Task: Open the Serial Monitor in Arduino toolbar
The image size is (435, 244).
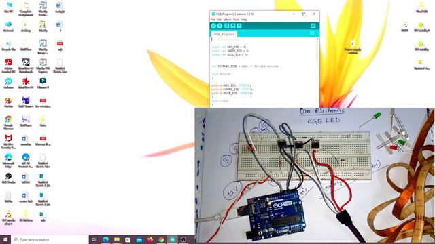Action: point(313,26)
